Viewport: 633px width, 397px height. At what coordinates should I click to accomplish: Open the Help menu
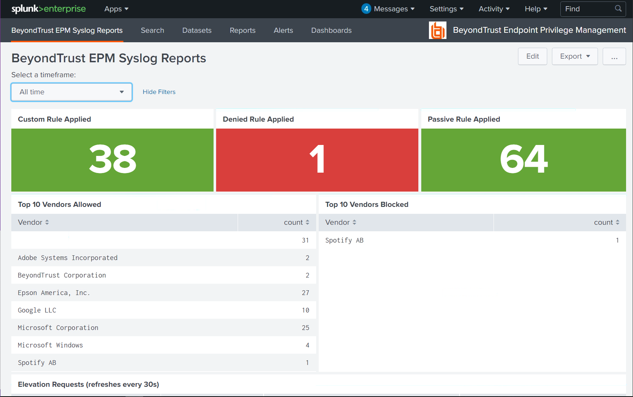pos(536,9)
